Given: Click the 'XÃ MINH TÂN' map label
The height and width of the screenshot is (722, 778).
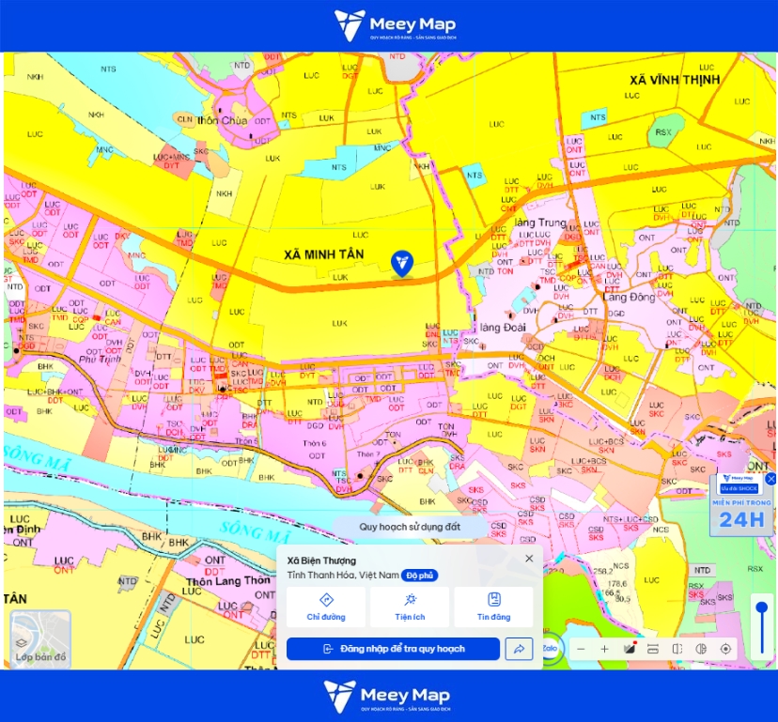Looking at the screenshot, I should click(x=324, y=254).
